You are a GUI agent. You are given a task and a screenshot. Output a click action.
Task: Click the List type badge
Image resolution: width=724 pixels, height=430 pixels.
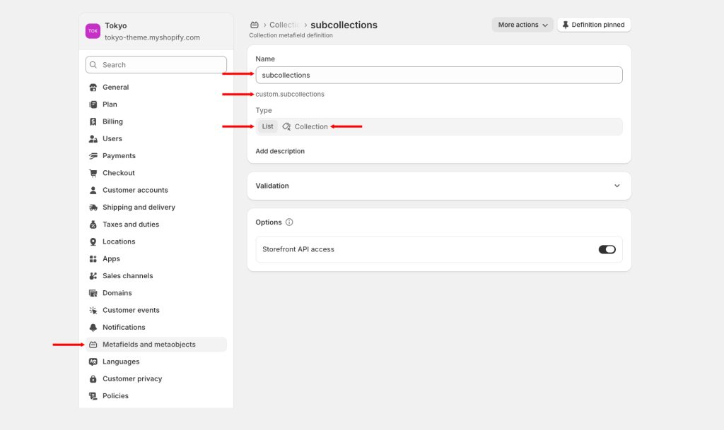point(267,126)
